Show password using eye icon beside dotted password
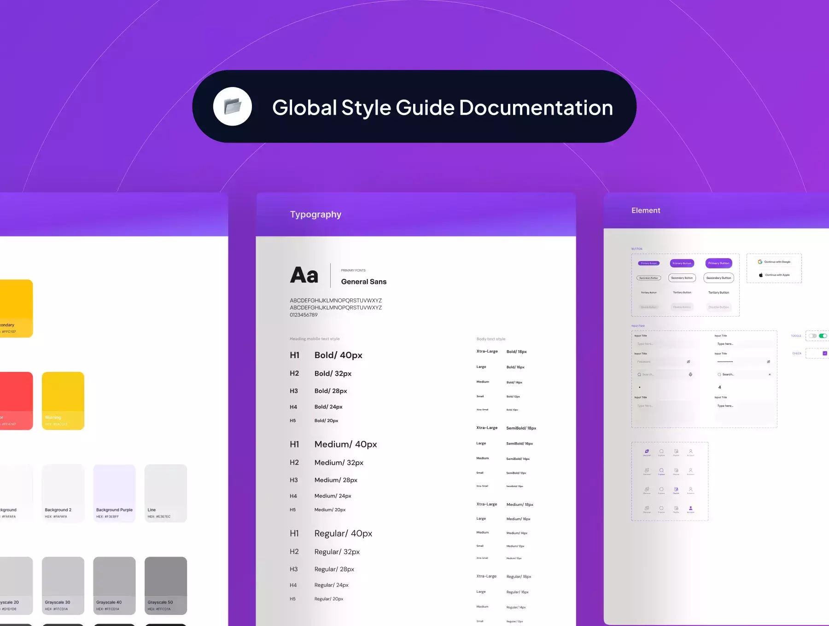This screenshot has width=829, height=626. click(x=768, y=362)
